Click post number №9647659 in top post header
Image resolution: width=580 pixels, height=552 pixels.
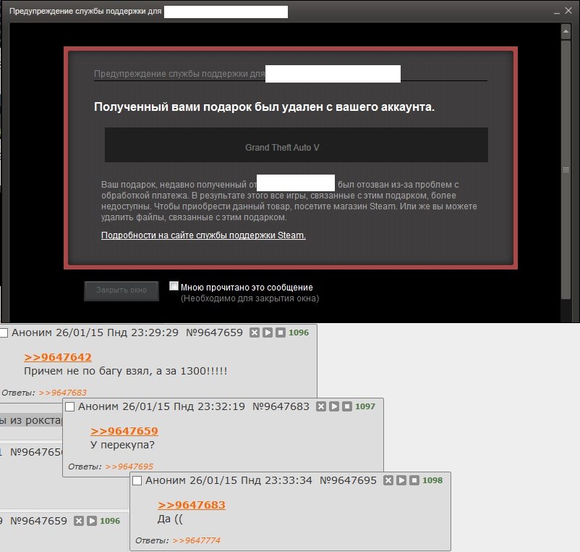(x=214, y=333)
